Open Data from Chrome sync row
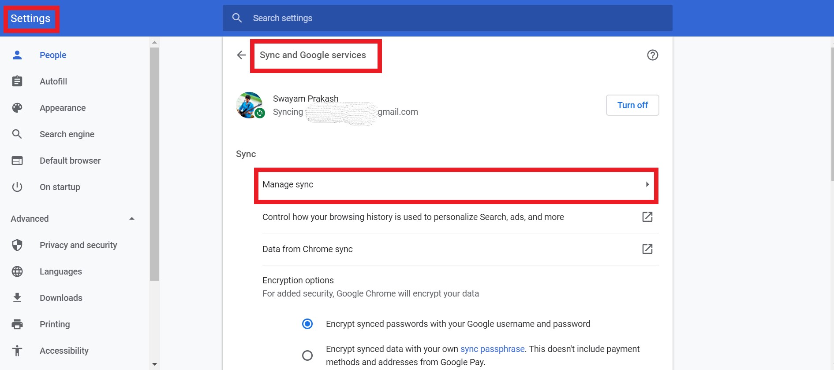834x370 pixels. [x=460, y=249]
